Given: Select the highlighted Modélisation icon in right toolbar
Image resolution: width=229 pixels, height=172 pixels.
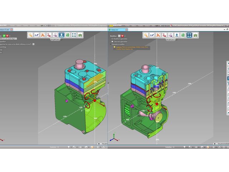Looking at the screenshot, I should tap(189, 35).
